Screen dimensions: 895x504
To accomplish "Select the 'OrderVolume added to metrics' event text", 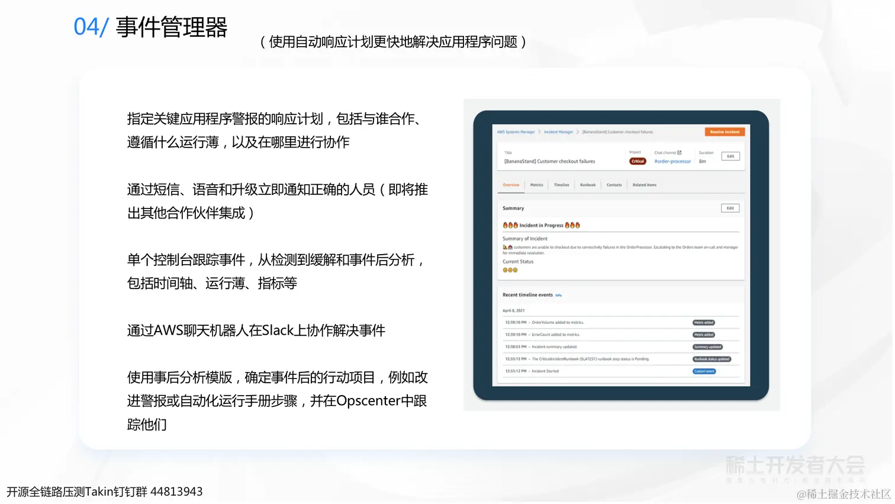I will pos(558,323).
